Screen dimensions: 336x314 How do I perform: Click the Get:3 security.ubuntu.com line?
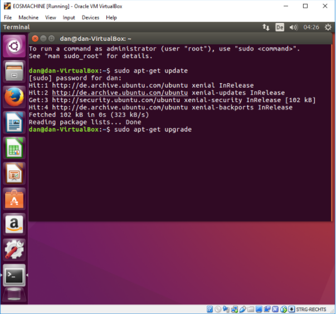click(172, 100)
